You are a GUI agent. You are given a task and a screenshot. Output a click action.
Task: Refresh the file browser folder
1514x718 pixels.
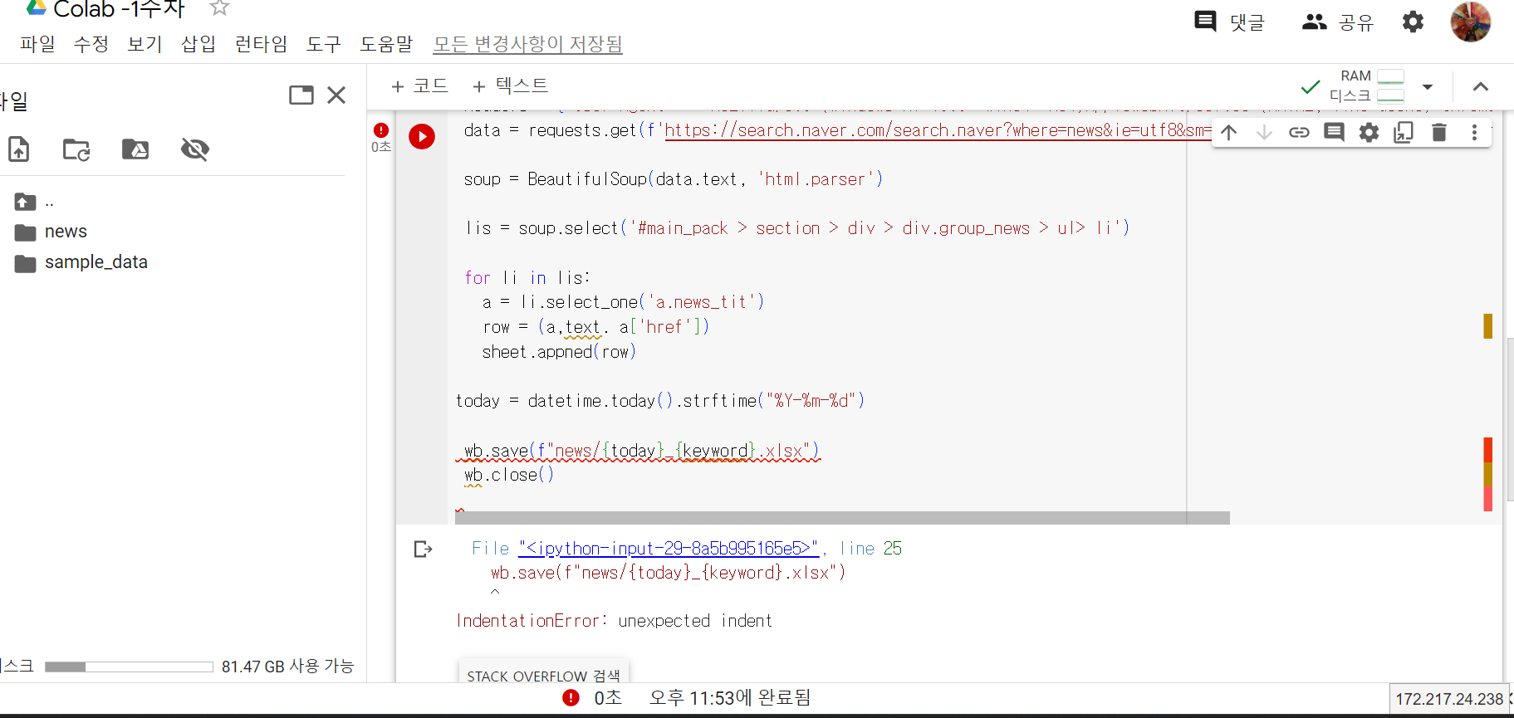[76, 149]
